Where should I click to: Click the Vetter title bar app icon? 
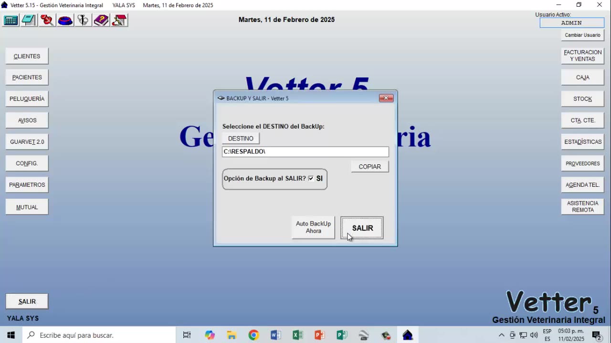pos(4,5)
